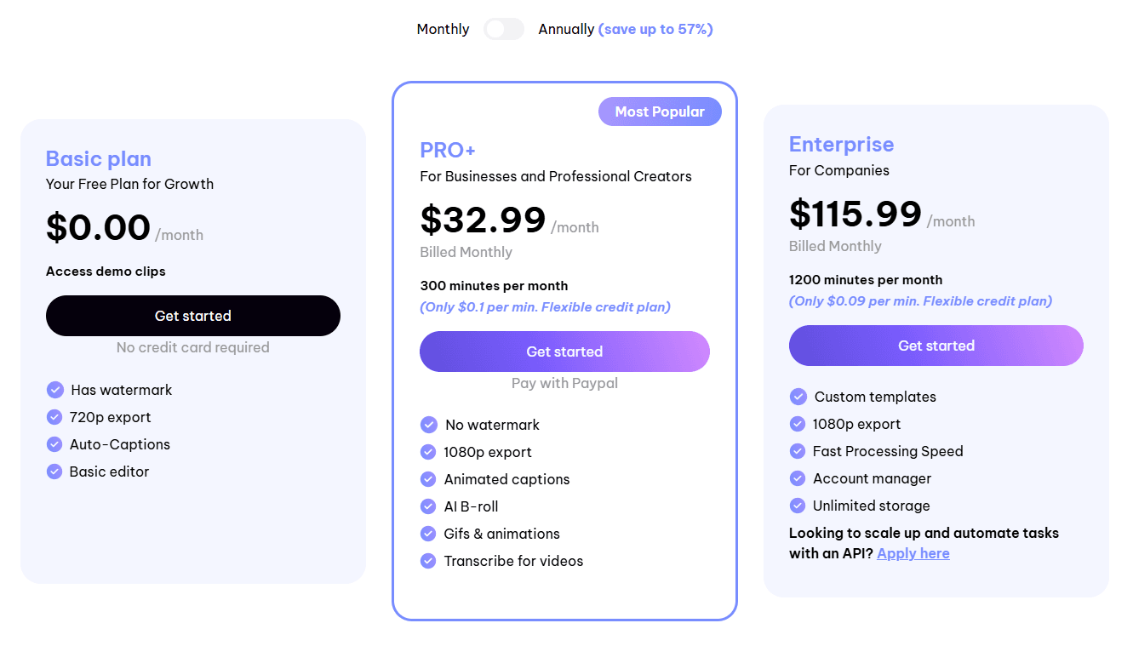
Task: Click the checkmark icon beside Account manager
Action: tap(798, 478)
